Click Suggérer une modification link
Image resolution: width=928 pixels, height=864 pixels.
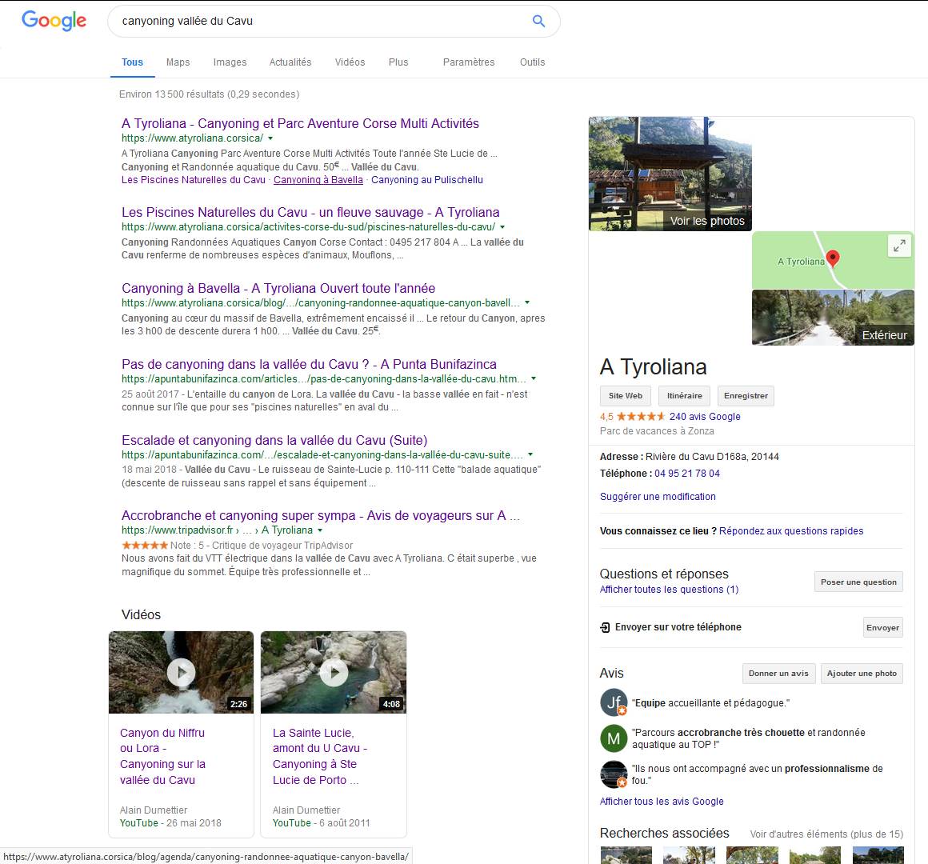coord(658,497)
